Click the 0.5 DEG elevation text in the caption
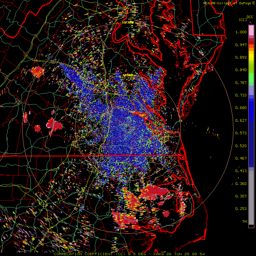Viewport: 256px width, 256px height. pyautogui.click(x=137, y=254)
